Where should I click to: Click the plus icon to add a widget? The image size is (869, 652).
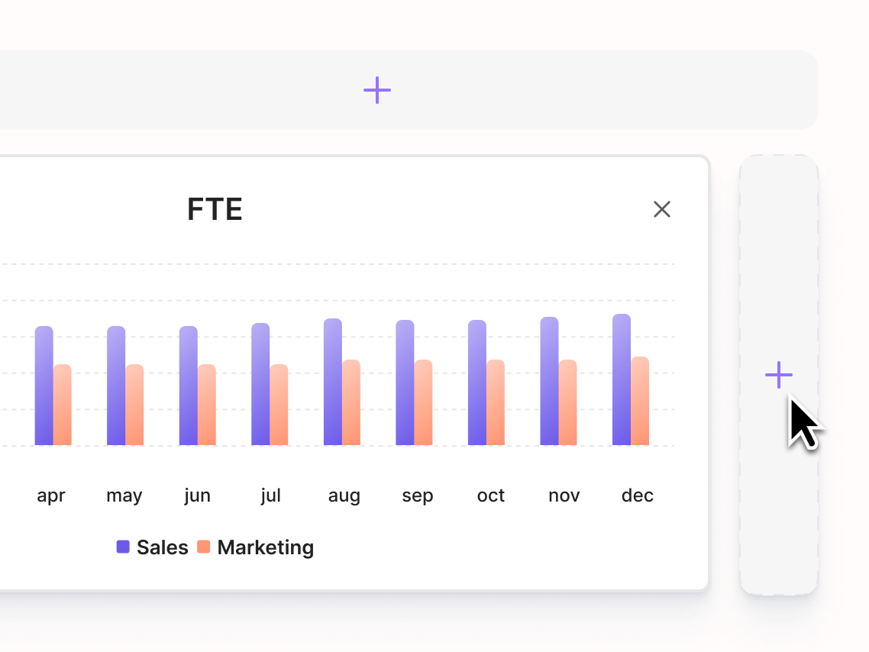(x=778, y=375)
